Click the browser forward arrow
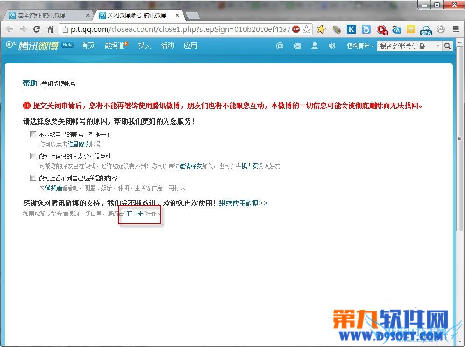Screen dimensions: 465x347 23,29
